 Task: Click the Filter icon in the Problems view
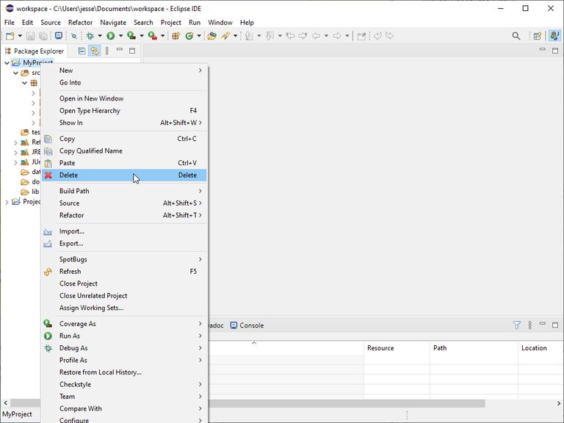click(516, 325)
